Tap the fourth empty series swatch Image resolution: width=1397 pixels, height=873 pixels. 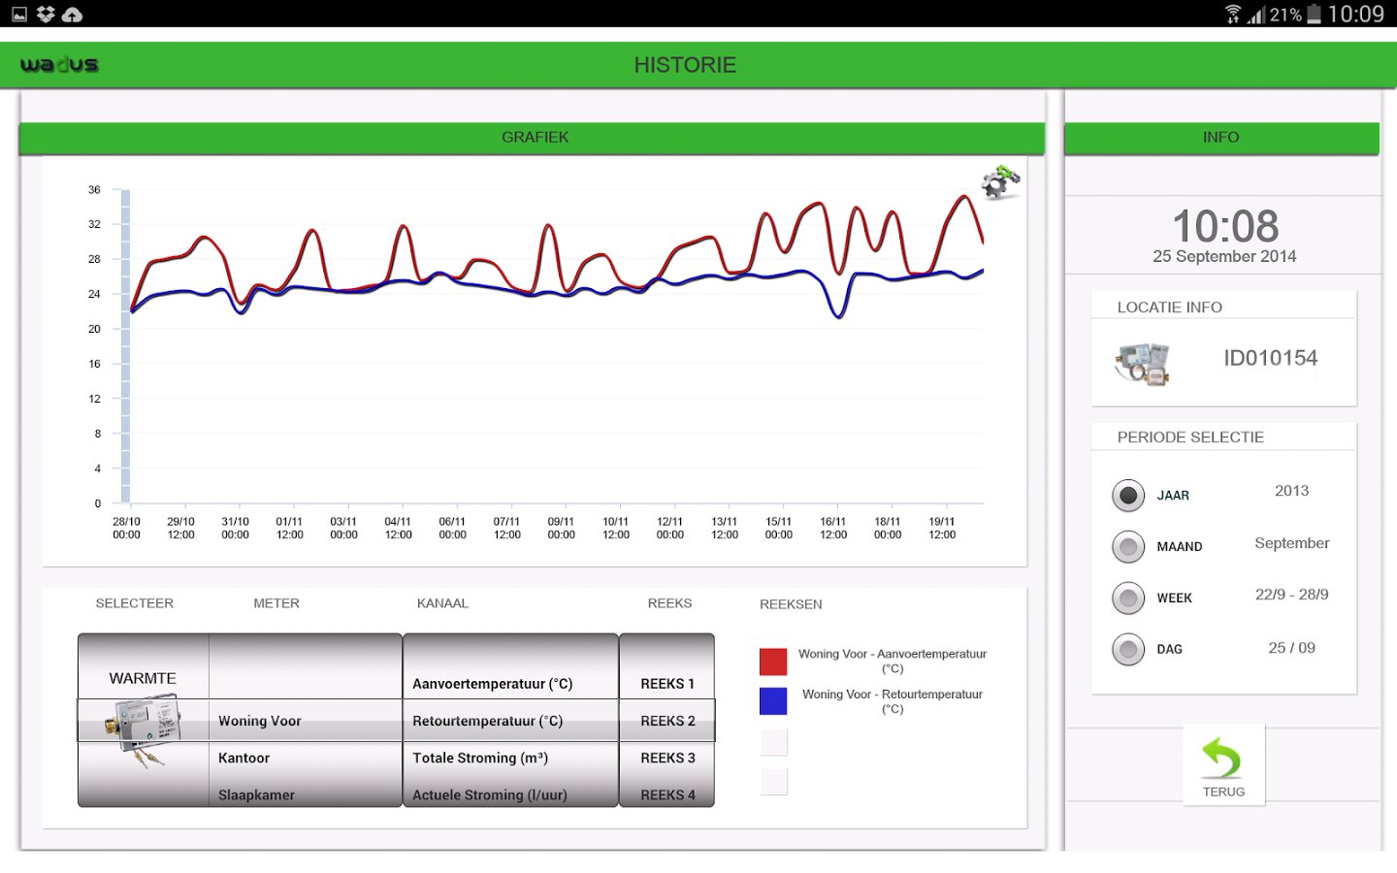(773, 782)
